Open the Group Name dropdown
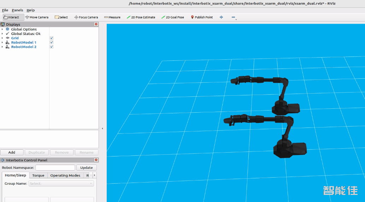 (x=61, y=184)
